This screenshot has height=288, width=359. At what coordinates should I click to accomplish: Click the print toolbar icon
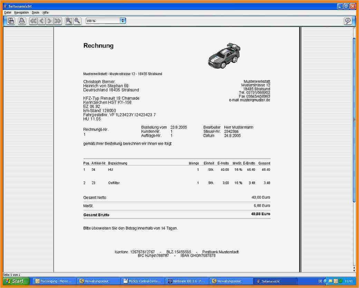coord(22,21)
